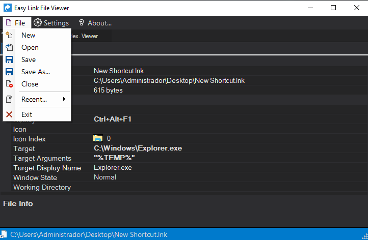Select the Icon property label

point(20,129)
